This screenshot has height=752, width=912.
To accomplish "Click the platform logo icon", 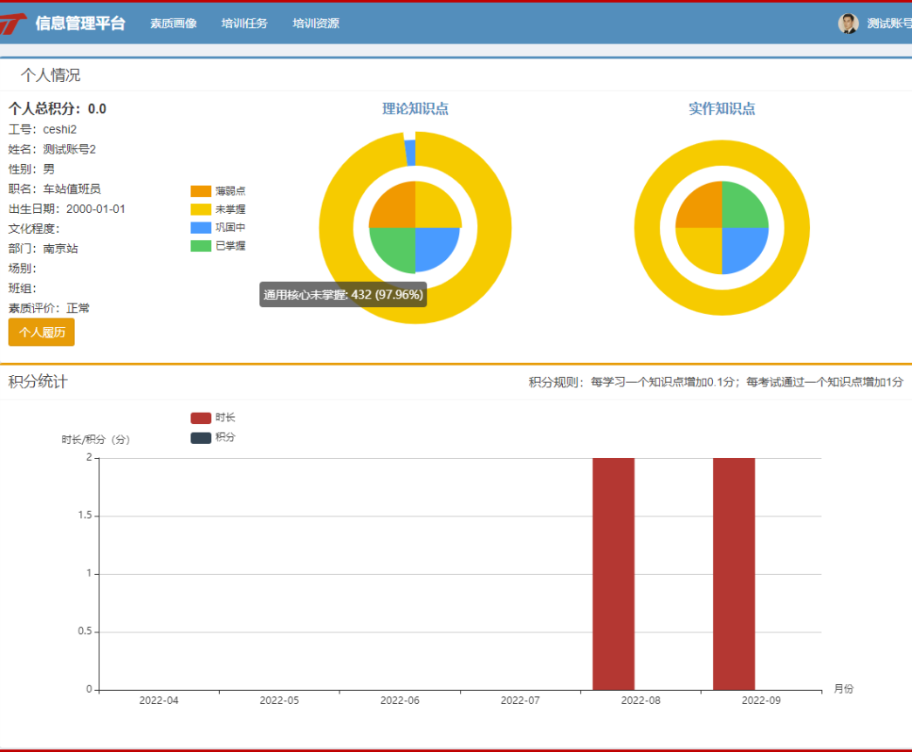I will pos(12,24).
